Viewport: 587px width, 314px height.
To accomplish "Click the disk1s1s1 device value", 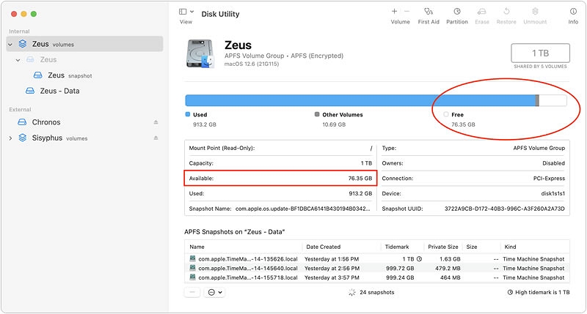I will tap(553, 194).
